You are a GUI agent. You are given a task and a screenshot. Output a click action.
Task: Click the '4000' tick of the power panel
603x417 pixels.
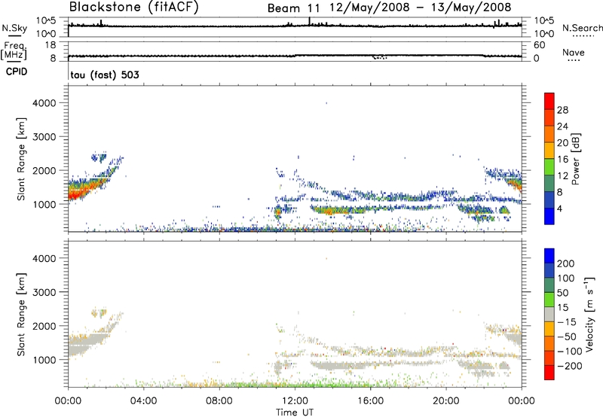(44, 103)
